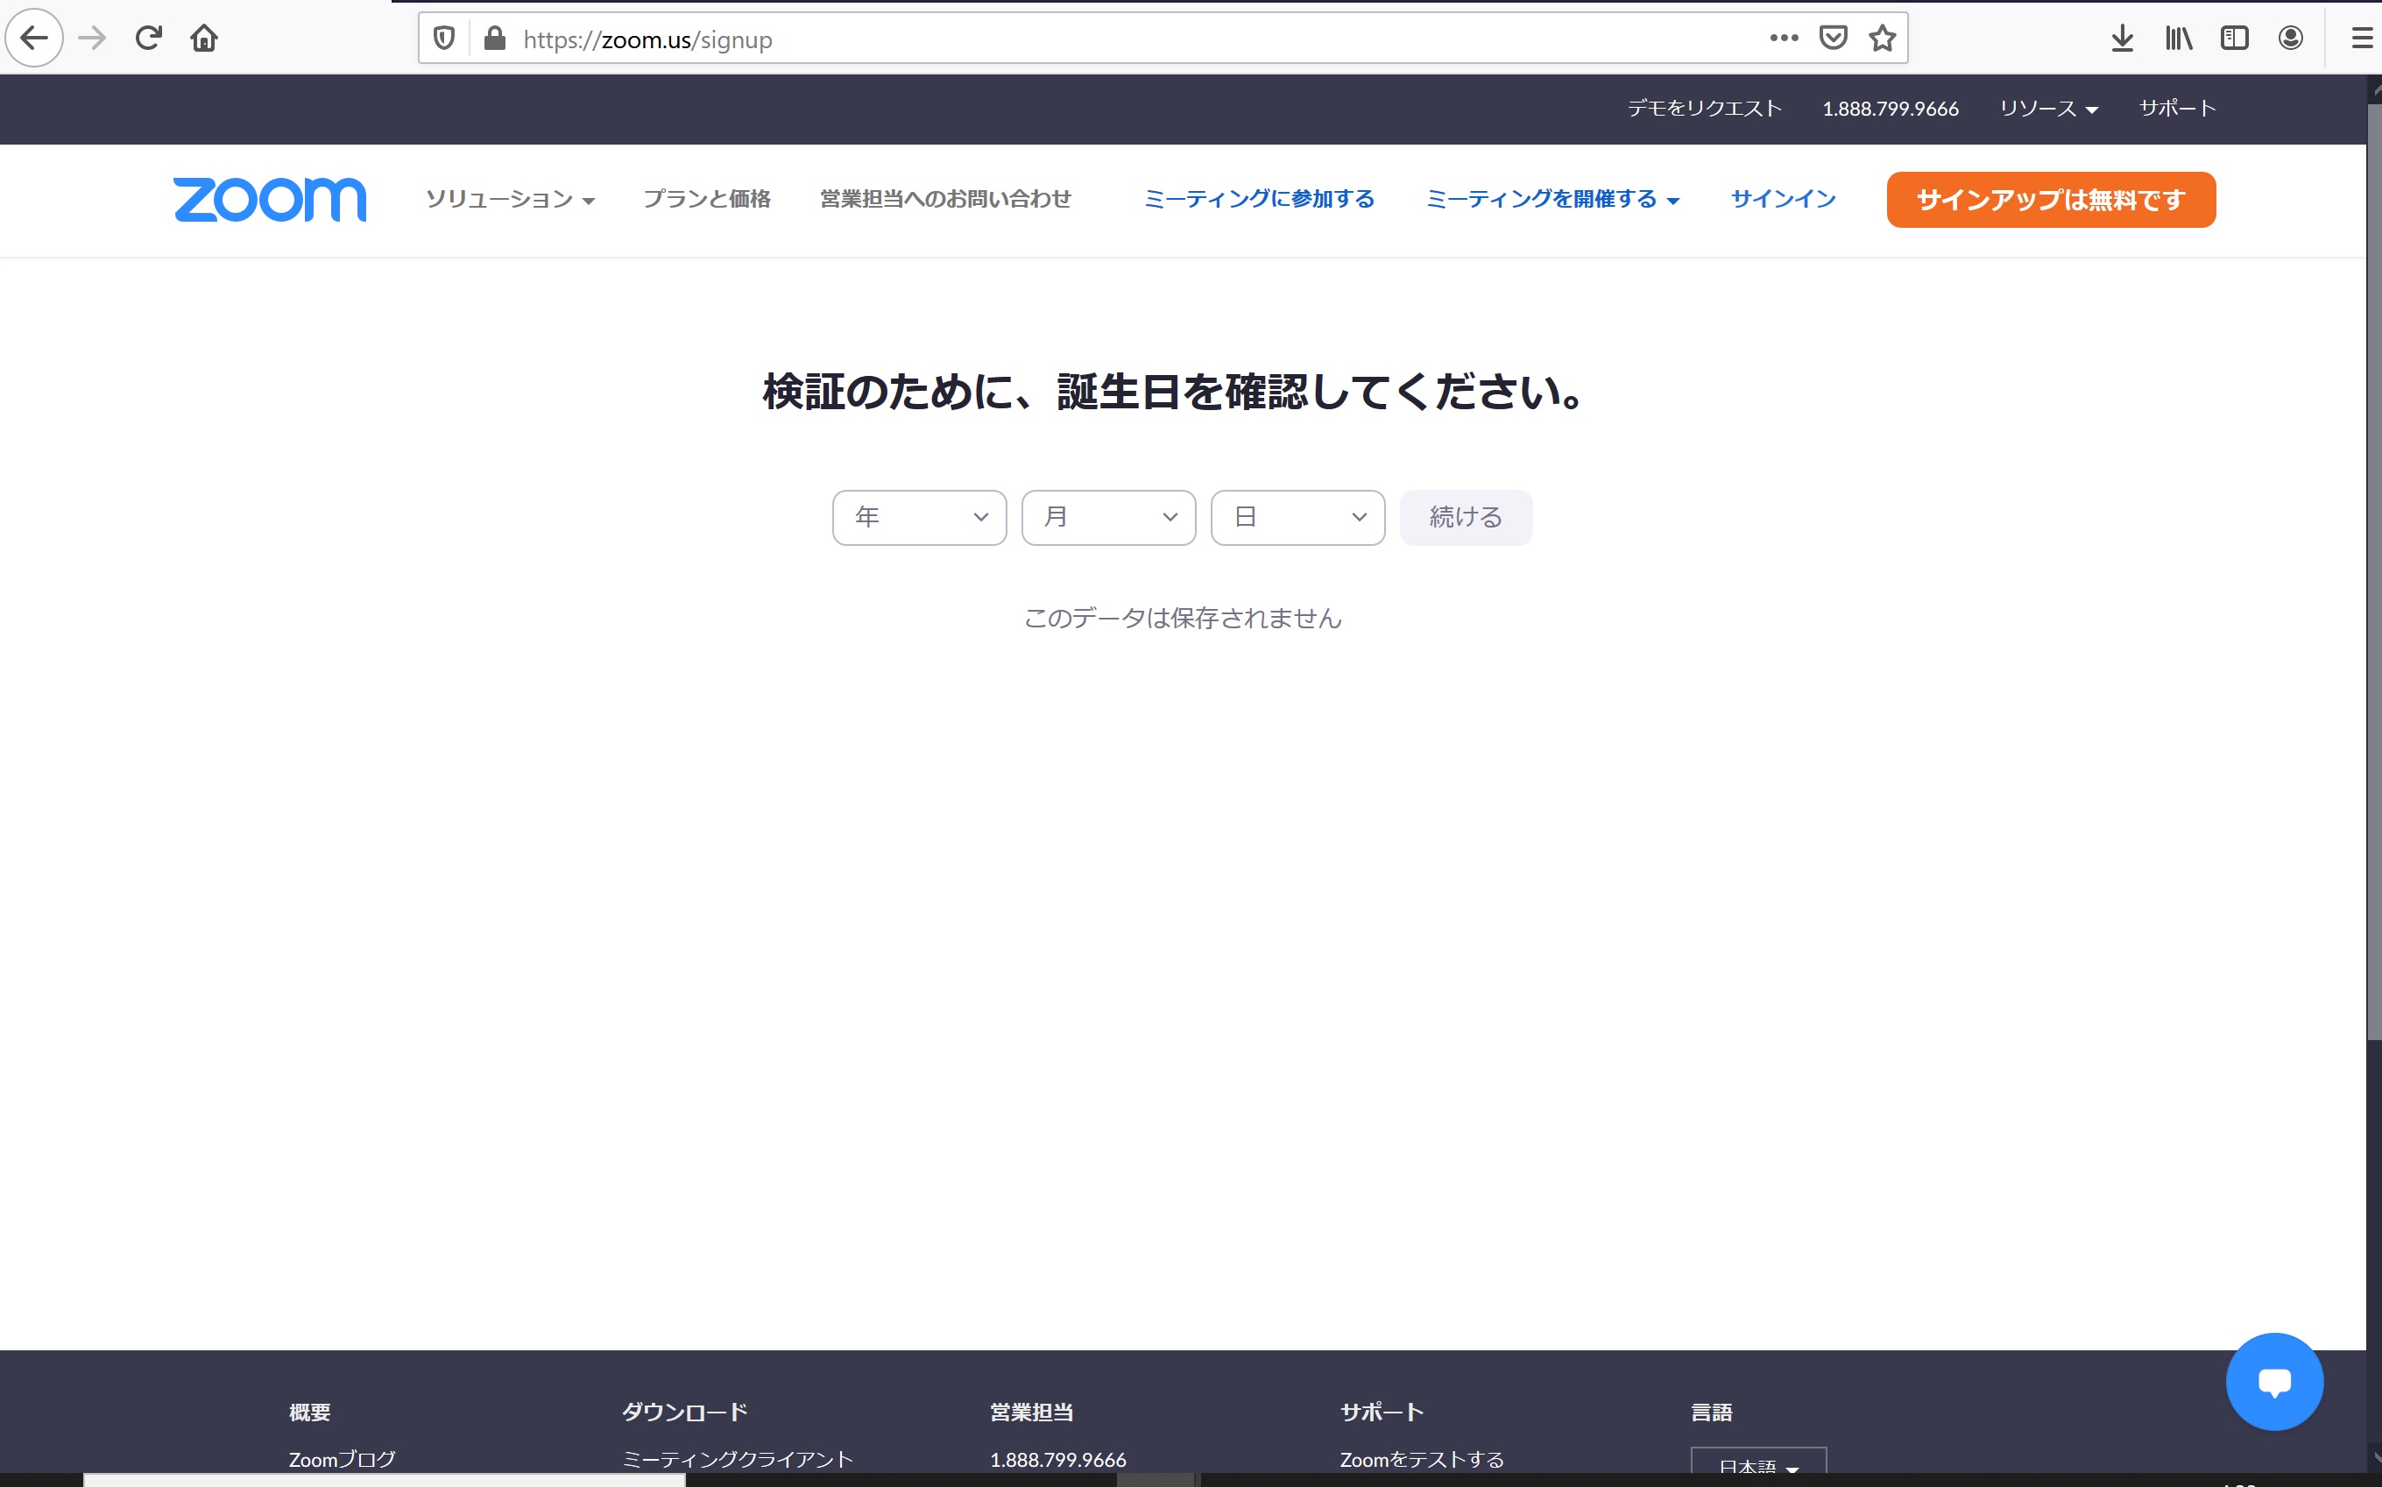Open ミーティングに参加する link
The height and width of the screenshot is (1487, 2382).
coord(1258,200)
